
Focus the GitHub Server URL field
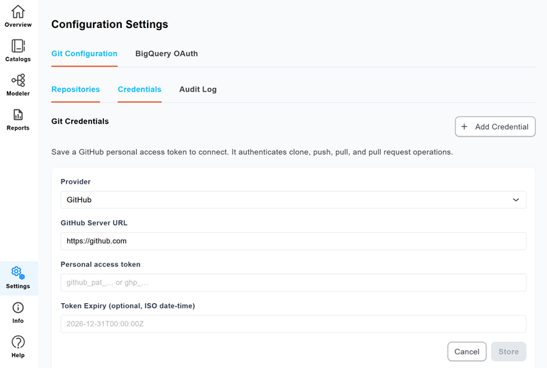coord(293,241)
